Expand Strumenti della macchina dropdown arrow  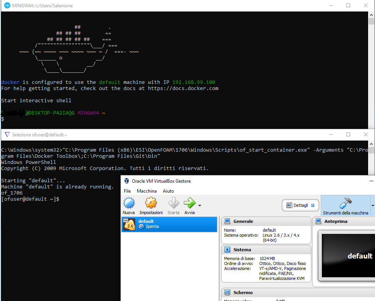[x=373, y=206]
